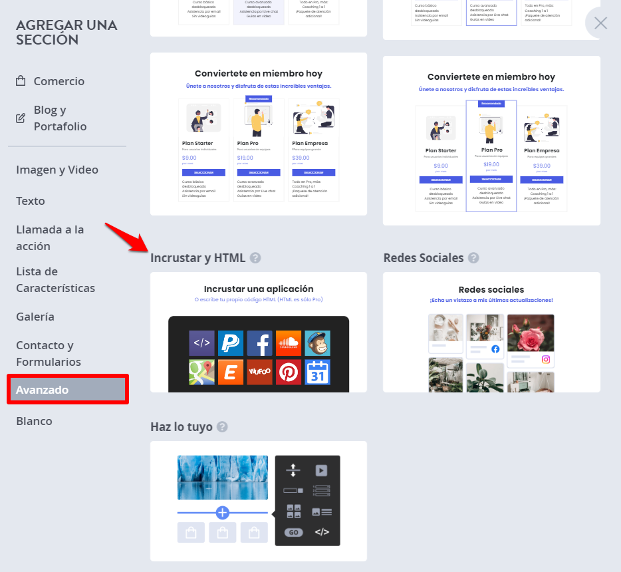The width and height of the screenshot is (621, 572).
Task: Click the Redes Sociales heading
Action: pyautogui.click(x=424, y=258)
